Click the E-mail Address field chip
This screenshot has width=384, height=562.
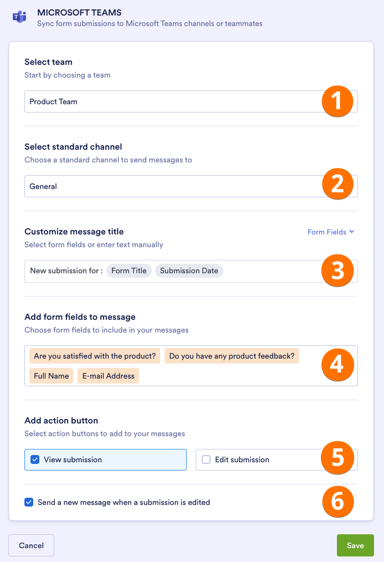coord(109,376)
